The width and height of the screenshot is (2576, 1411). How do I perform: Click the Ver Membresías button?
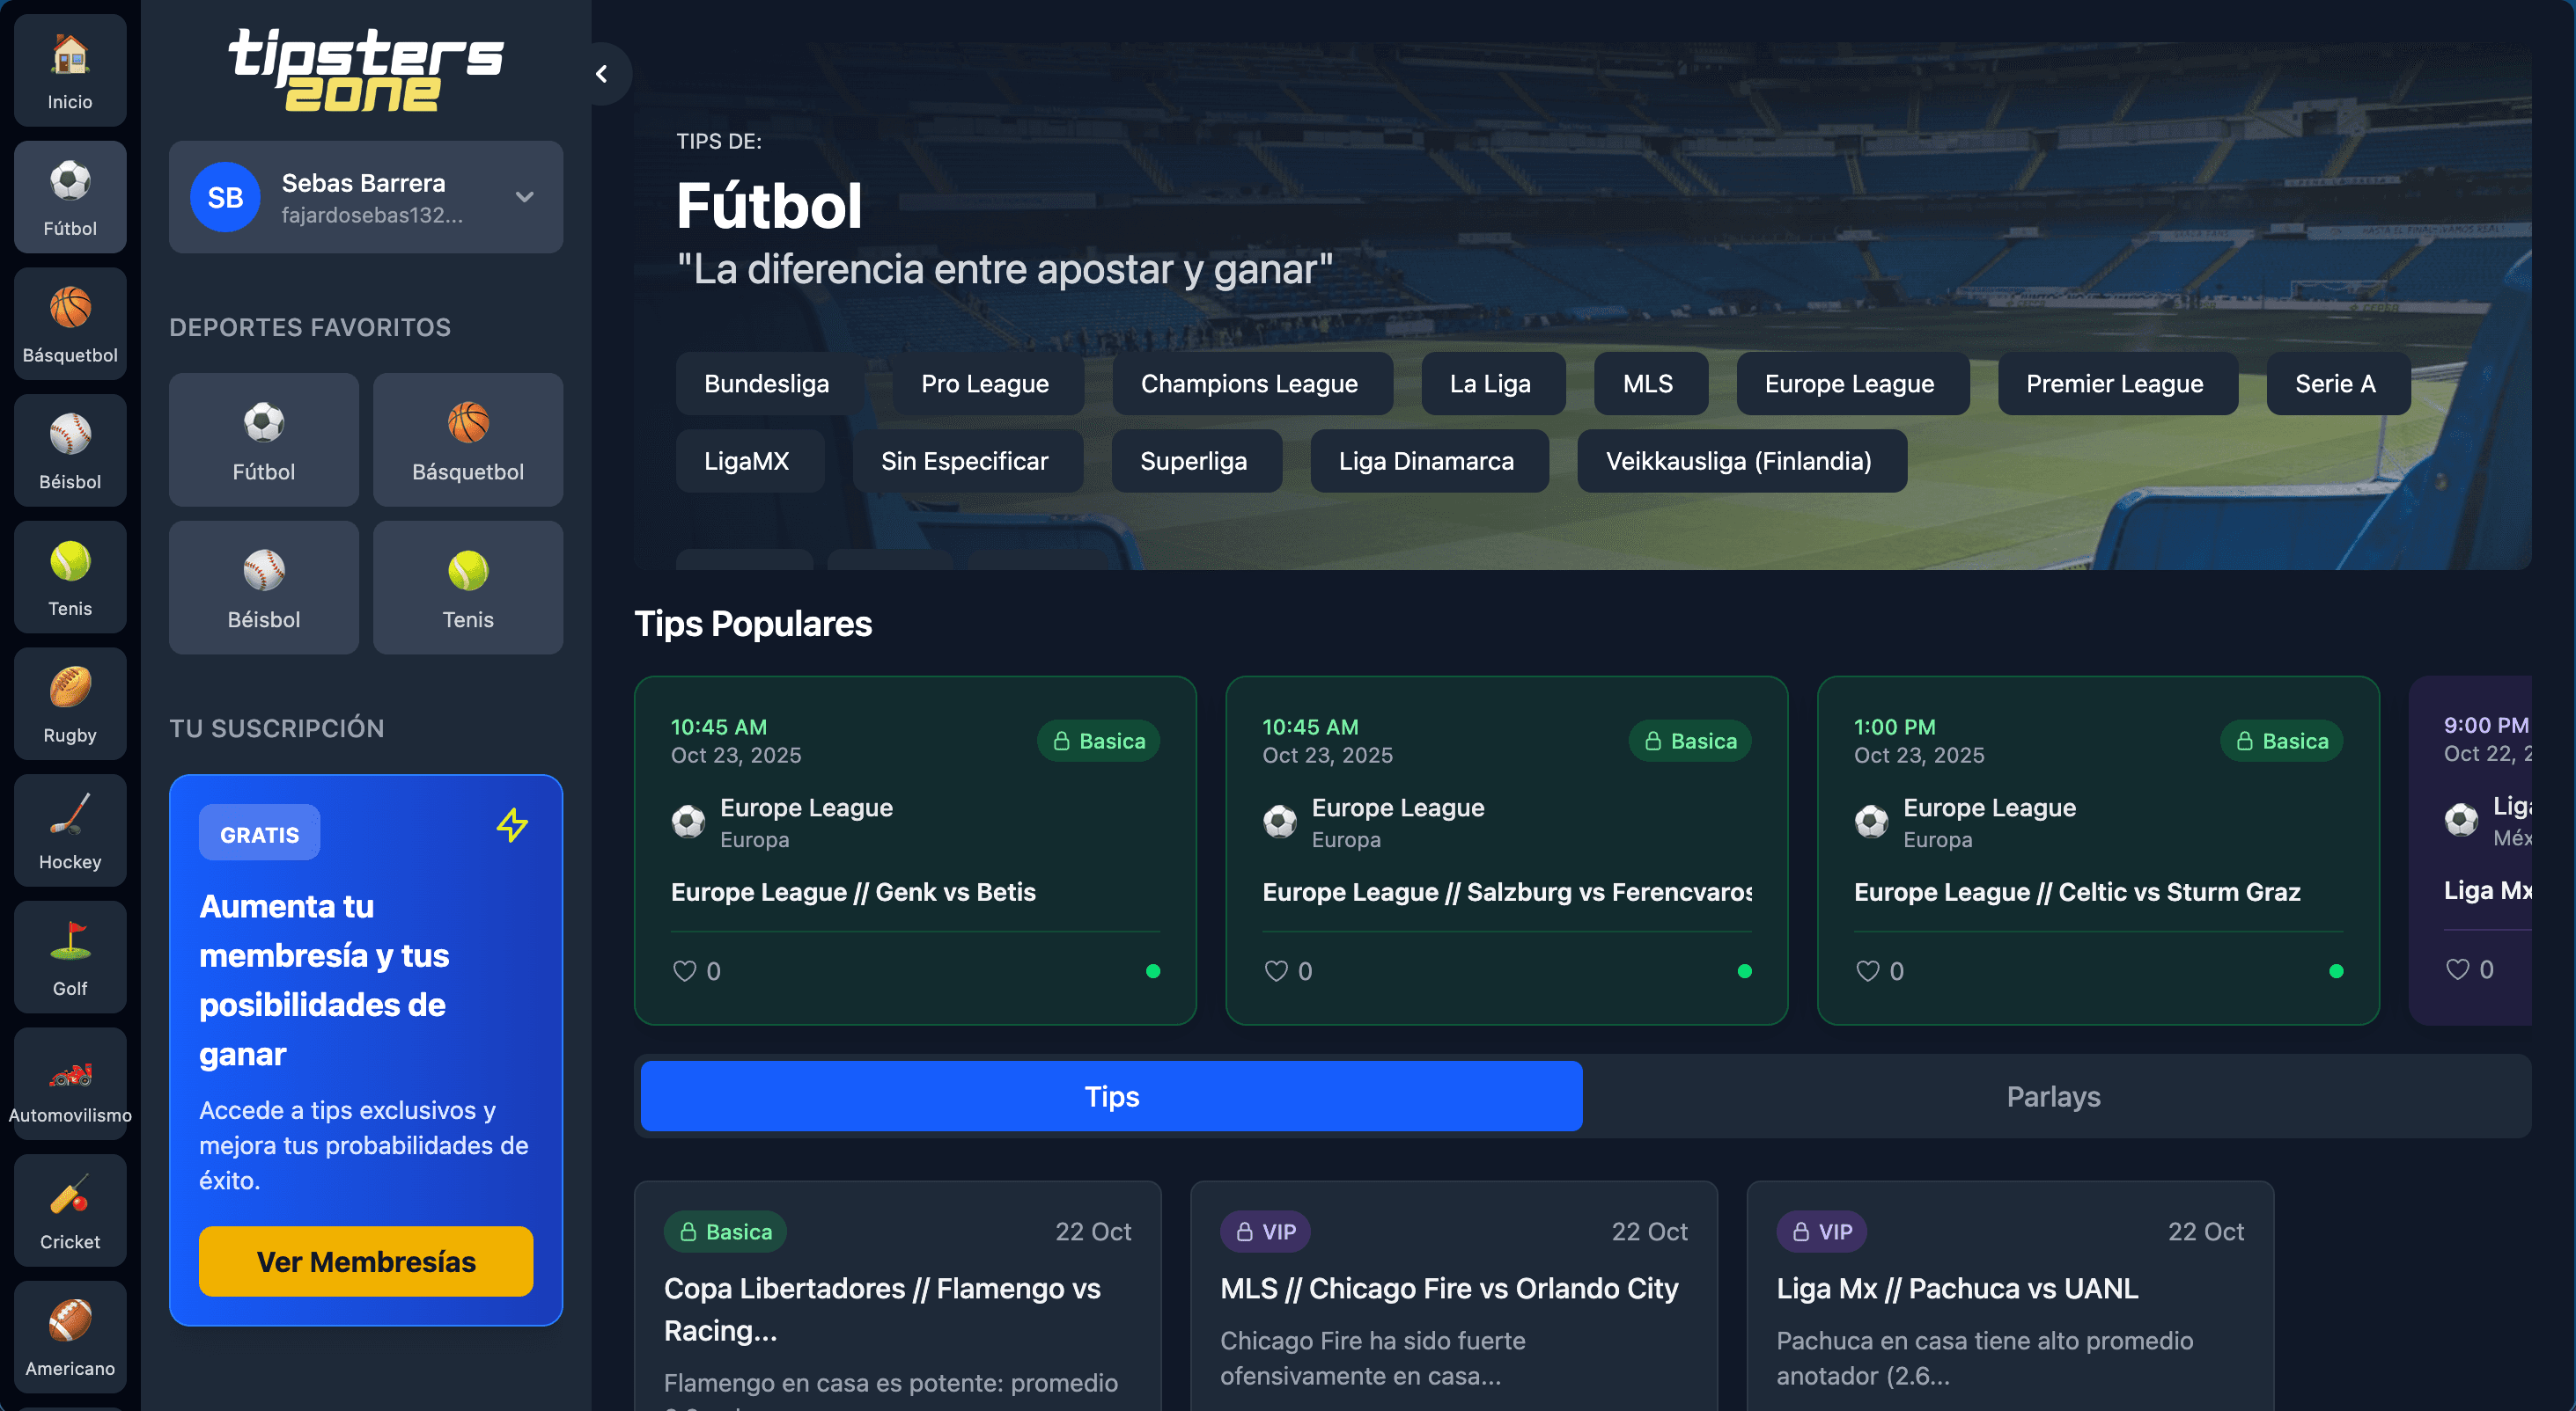[365, 1261]
